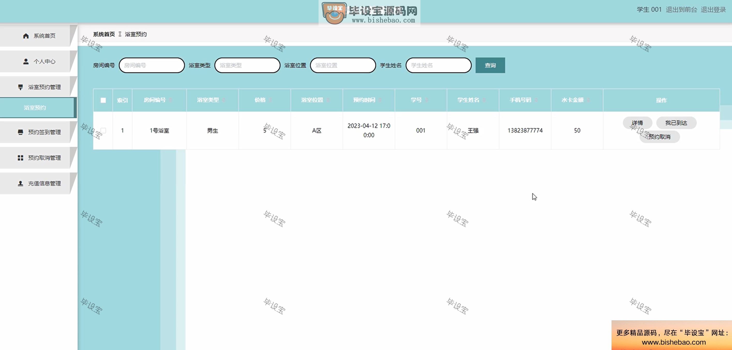Click 浴室预约 in the breadcrumb
The image size is (732, 350).
[136, 34]
